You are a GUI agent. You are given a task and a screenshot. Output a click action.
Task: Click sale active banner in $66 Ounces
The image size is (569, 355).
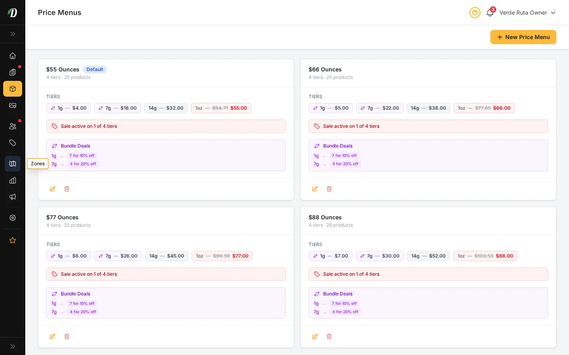click(x=428, y=126)
